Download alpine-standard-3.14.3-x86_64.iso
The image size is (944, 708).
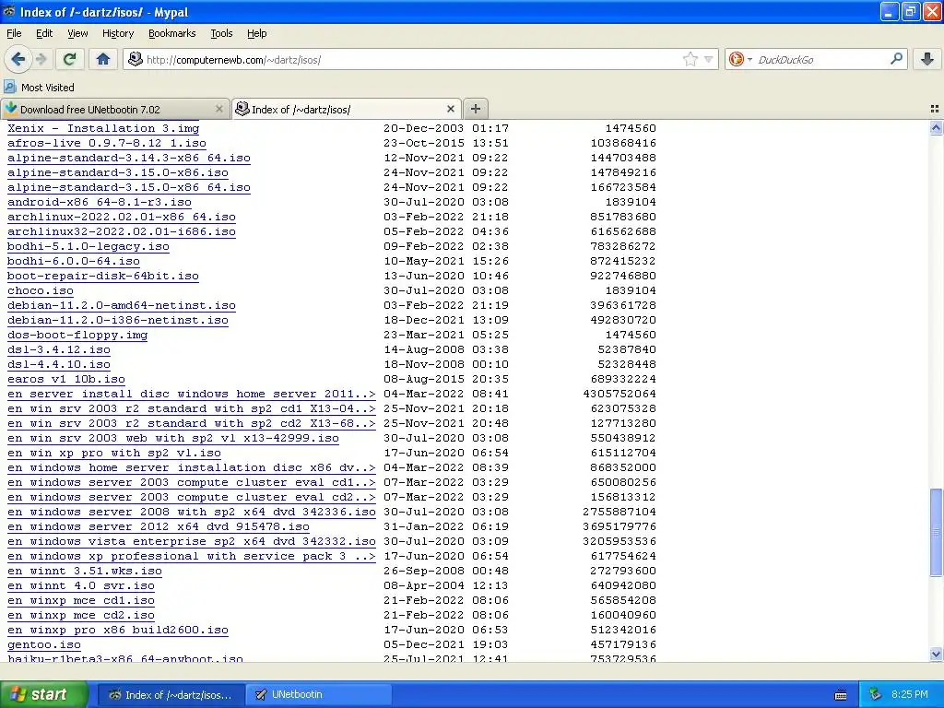click(129, 158)
